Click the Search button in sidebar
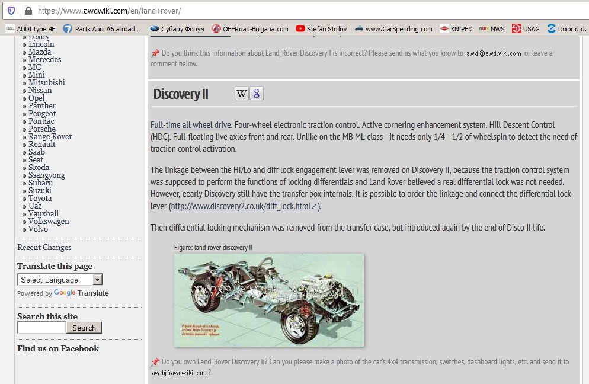 (84, 328)
